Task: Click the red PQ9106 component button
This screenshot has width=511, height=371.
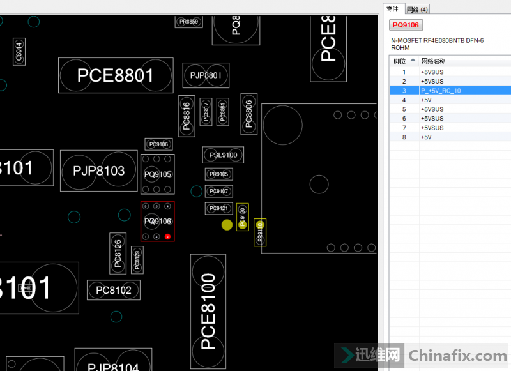Action: (406, 25)
